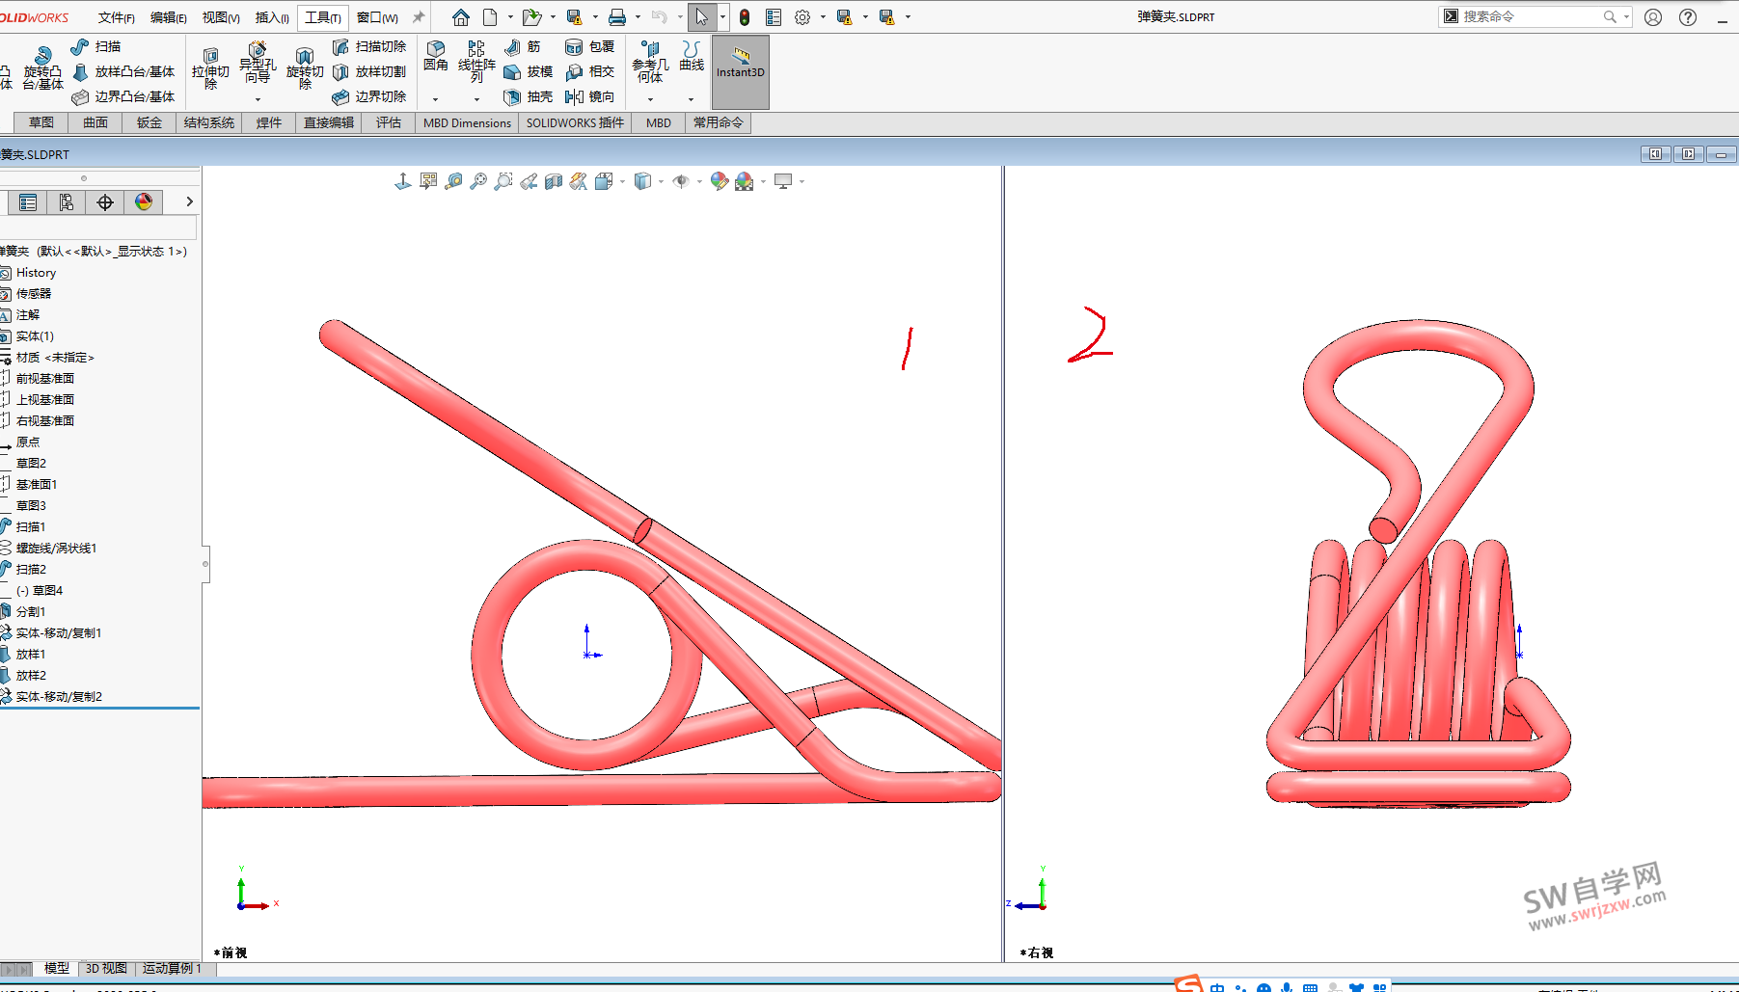Open the 编辑外观 color swatch icon

[720, 181]
